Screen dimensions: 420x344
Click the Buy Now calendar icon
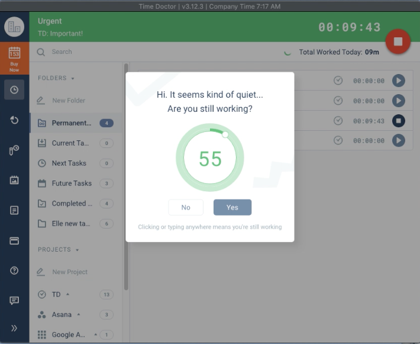(14, 59)
